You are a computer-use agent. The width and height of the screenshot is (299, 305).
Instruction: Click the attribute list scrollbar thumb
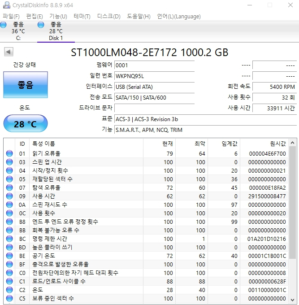(x=292, y=202)
